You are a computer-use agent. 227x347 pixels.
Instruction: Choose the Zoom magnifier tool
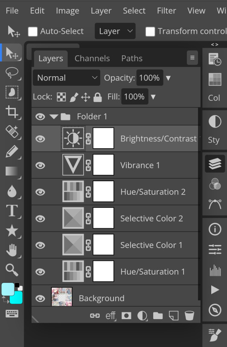pyautogui.click(x=12, y=270)
